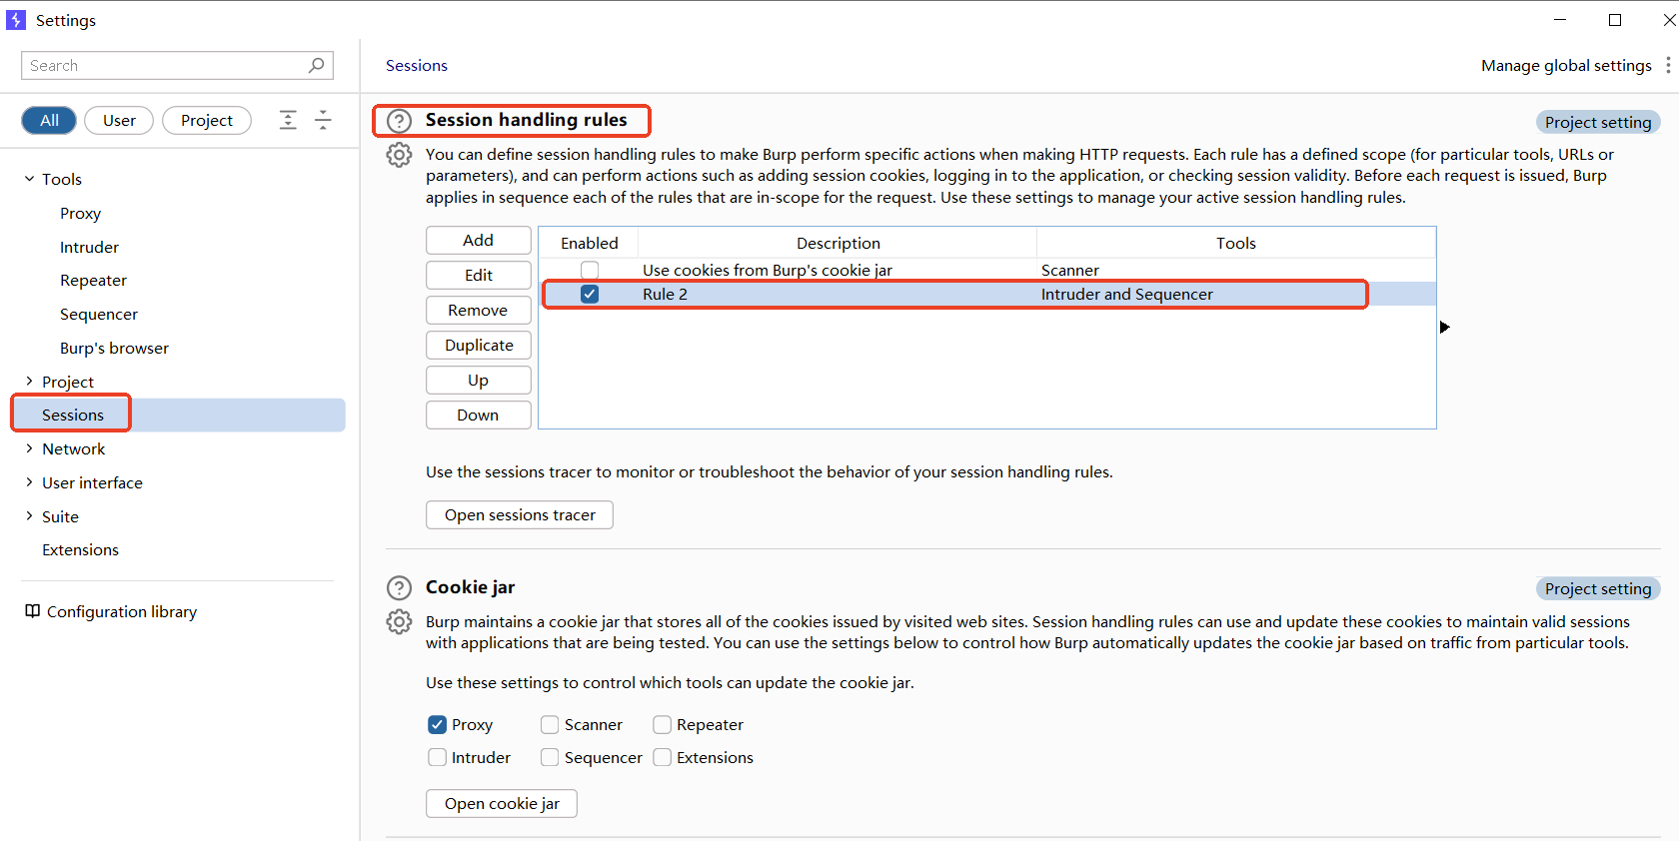
Task: Click the Tools column header
Action: [x=1236, y=243]
